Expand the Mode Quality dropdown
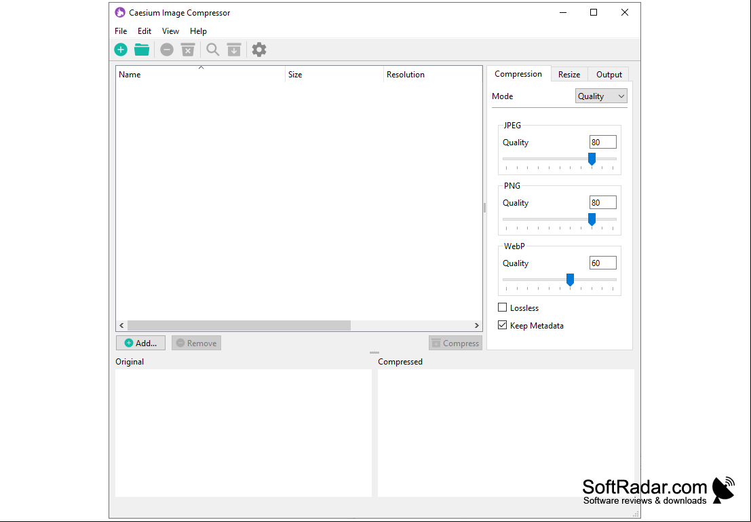751x522 pixels. pos(601,96)
